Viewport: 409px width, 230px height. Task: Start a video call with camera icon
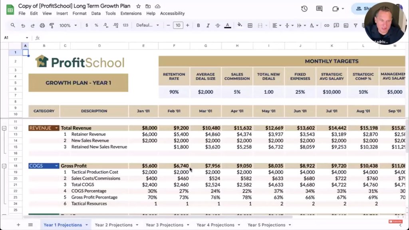coord(336,9)
